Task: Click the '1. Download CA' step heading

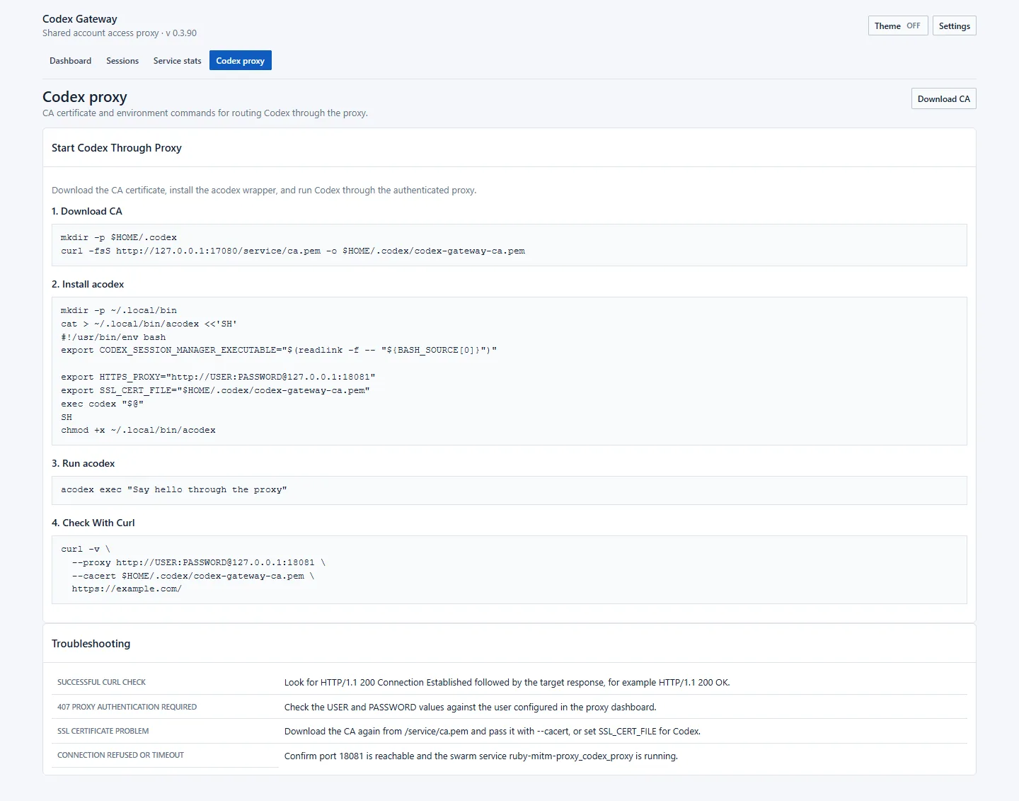Action: pos(87,211)
